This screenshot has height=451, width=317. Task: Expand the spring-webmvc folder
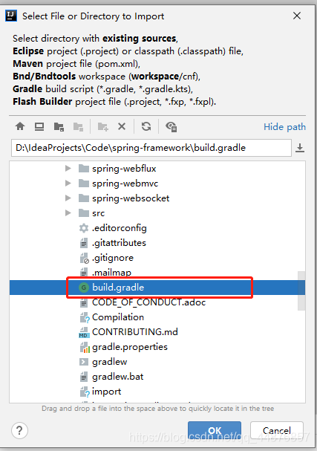point(68,184)
